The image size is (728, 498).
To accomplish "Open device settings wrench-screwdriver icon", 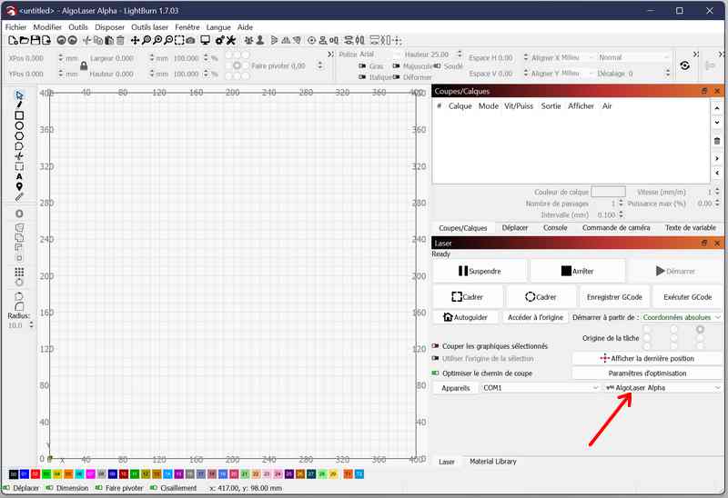I will [x=231, y=40].
